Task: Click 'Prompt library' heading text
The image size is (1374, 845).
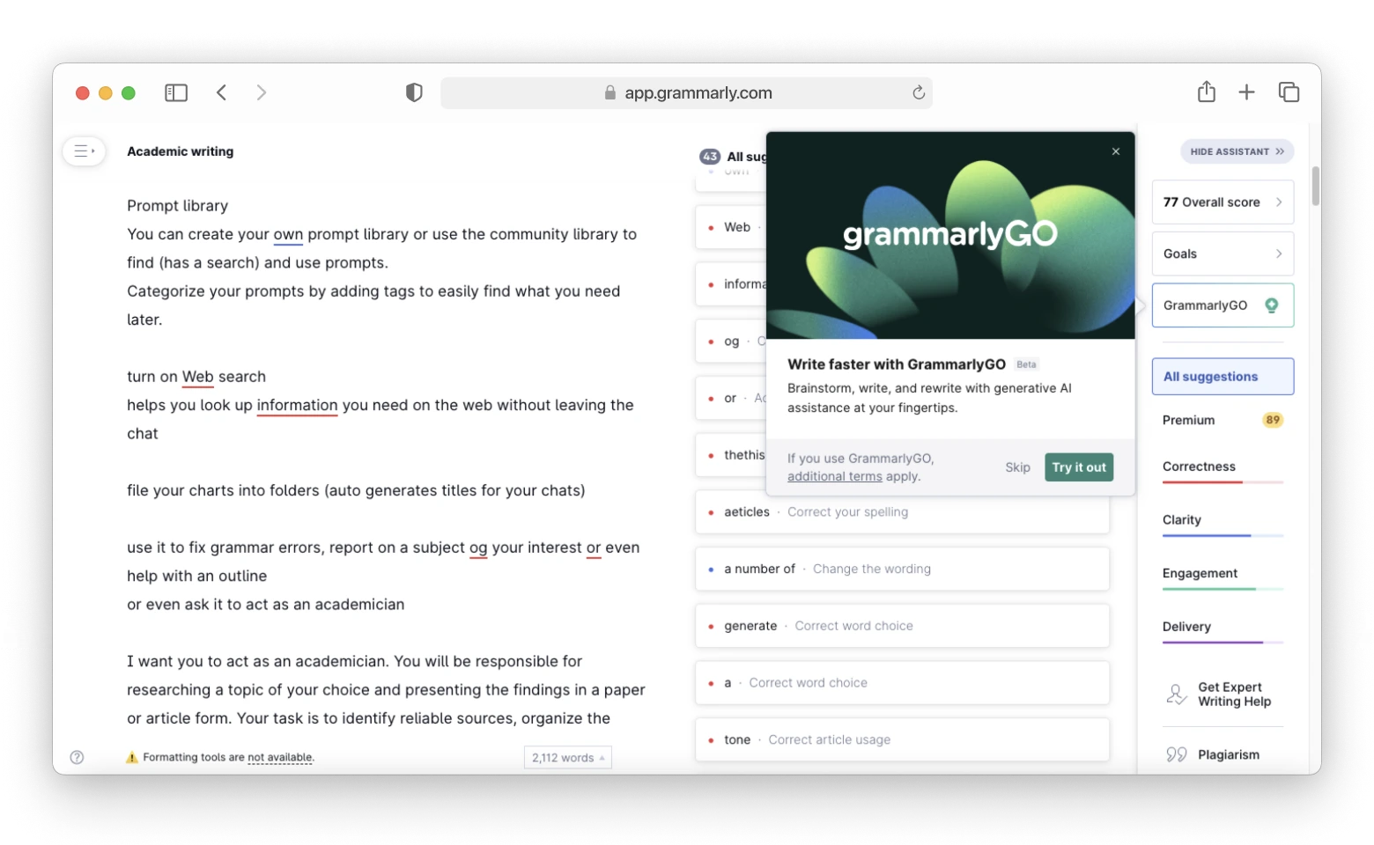Action: 177,206
